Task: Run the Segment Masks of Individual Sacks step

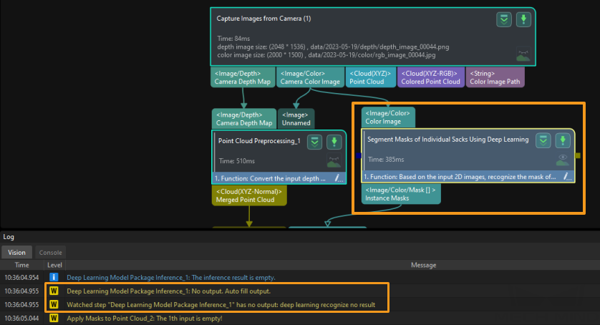Action: (563, 140)
